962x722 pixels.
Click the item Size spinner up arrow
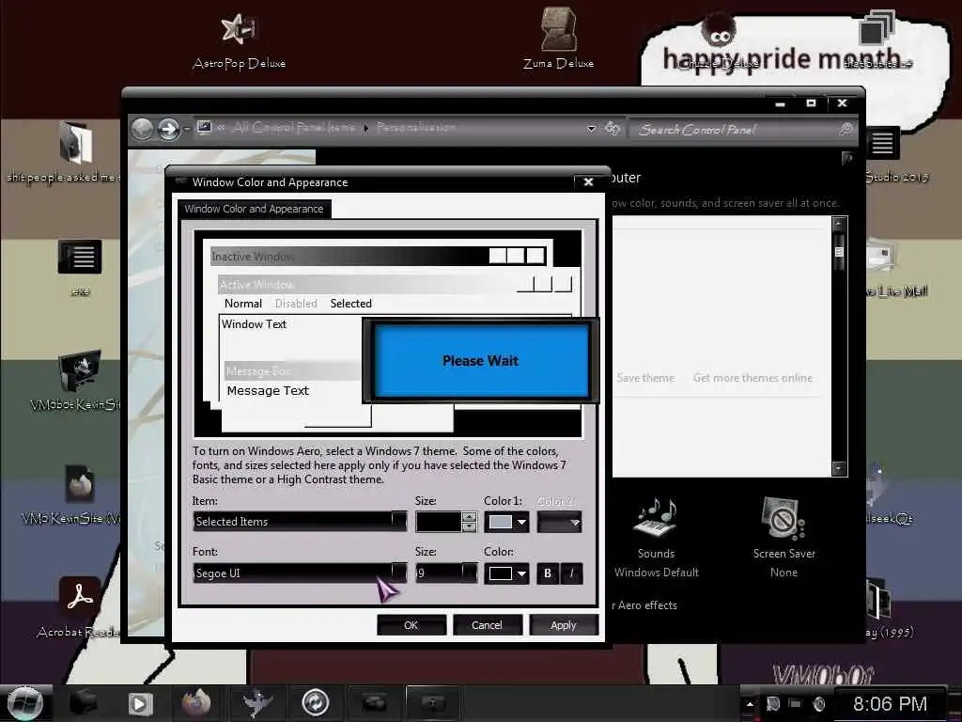[x=470, y=517]
